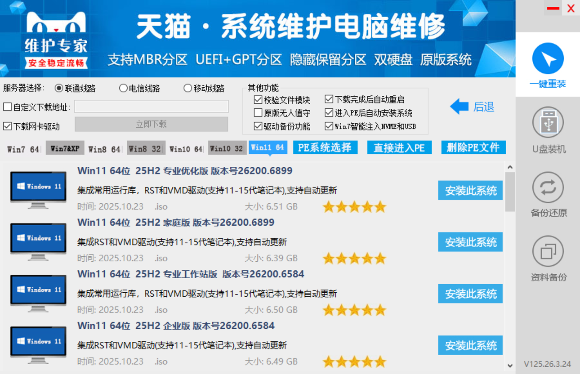Image resolution: width=580 pixels, height=374 pixels.
Task: Open the 一键重装 arrow icon
Action: (548, 58)
